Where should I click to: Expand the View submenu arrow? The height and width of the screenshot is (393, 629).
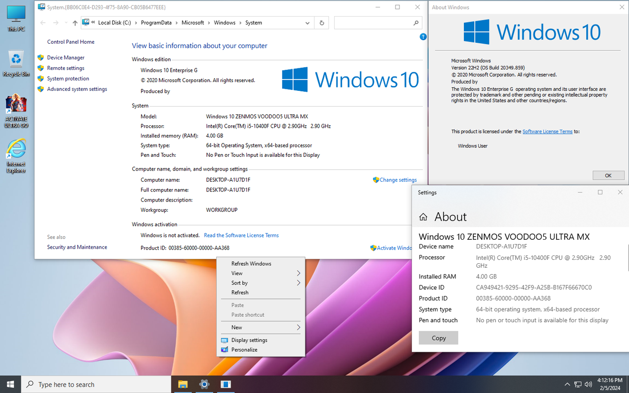298,273
